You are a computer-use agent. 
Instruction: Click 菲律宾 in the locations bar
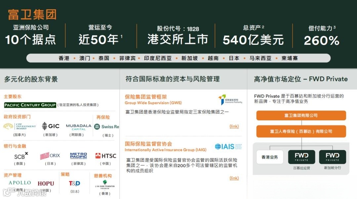pos(128,58)
